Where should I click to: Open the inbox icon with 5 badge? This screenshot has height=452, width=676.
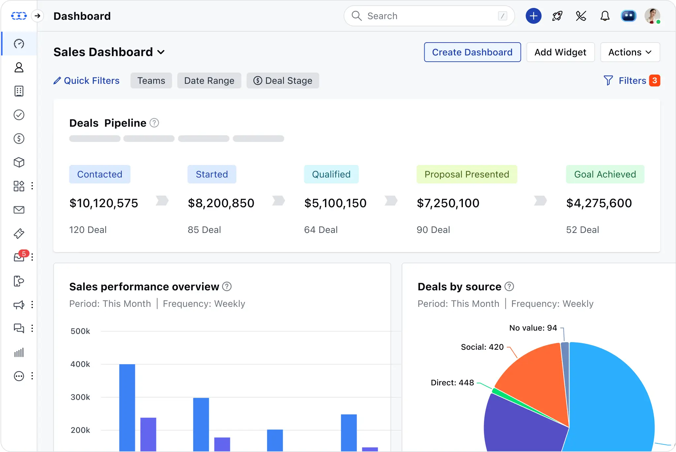point(19,257)
